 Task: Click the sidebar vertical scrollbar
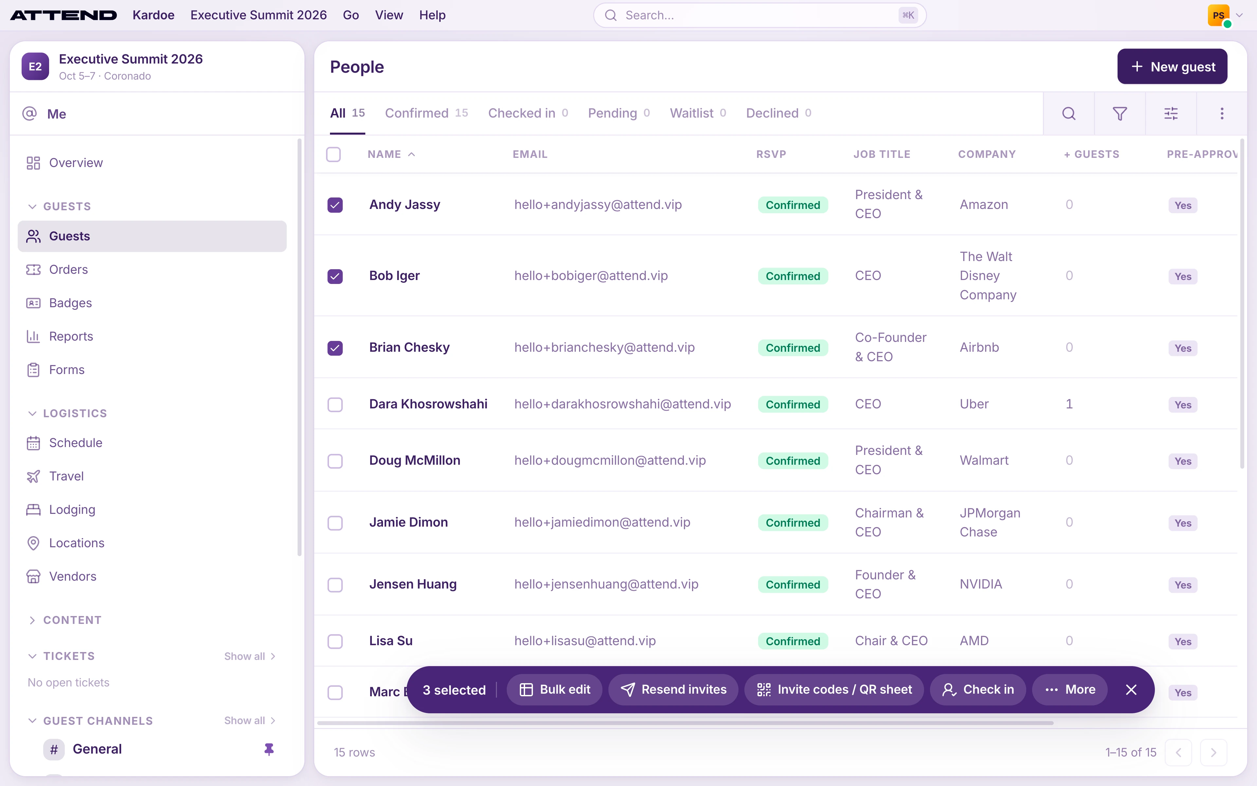pos(299,347)
